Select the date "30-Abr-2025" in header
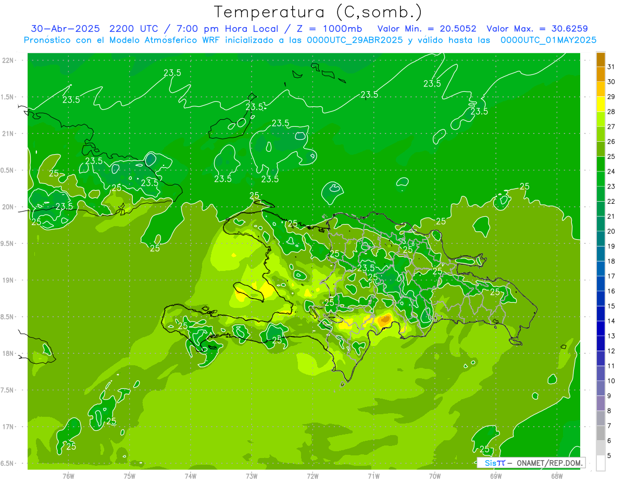The width and height of the screenshot is (625, 483). point(66,29)
